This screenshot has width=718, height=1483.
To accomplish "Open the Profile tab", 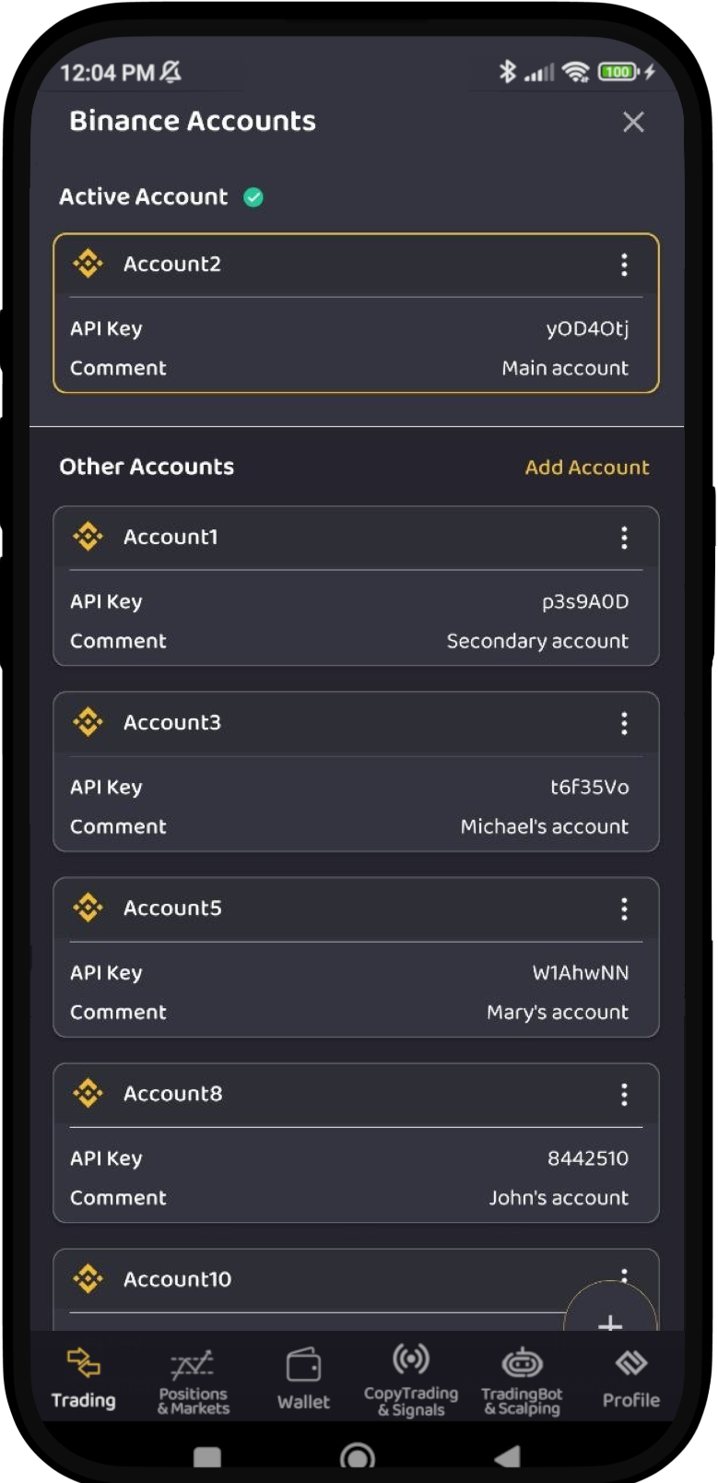I will click(x=631, y=1379).
